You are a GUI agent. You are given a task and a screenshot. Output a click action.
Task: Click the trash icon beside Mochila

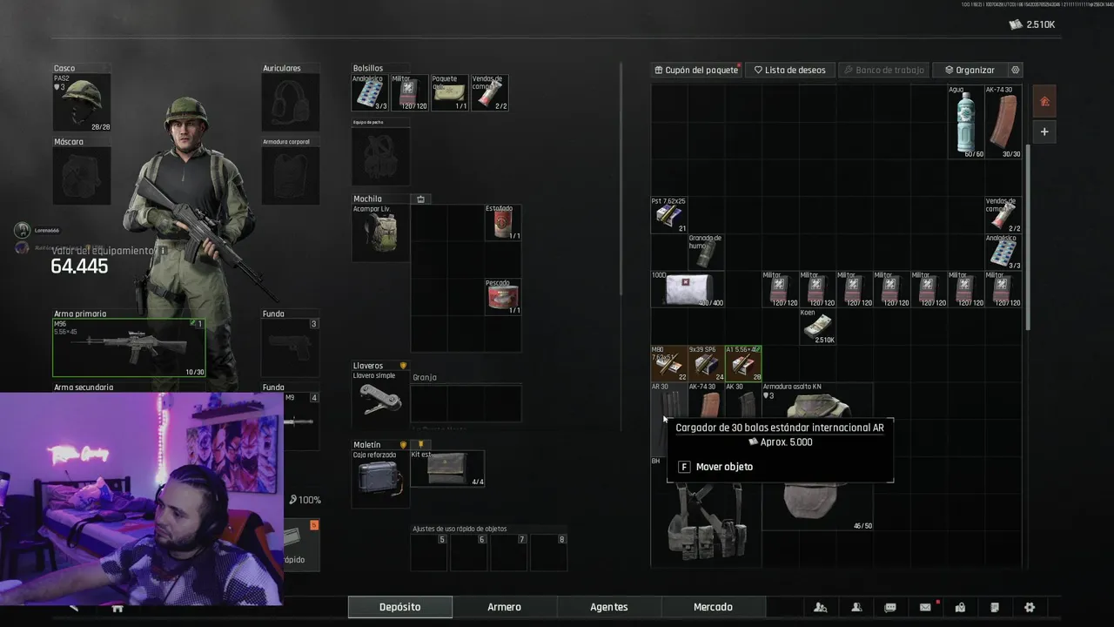[x=421, y=199]
